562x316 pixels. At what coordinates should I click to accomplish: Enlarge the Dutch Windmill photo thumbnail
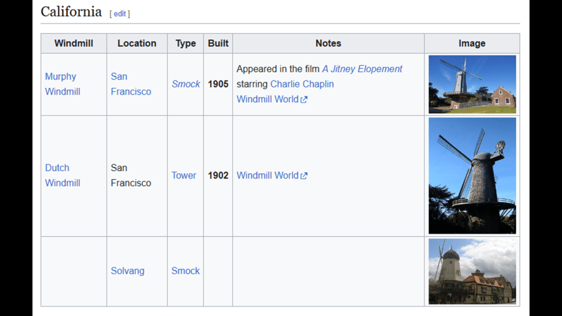click(472, 176)
